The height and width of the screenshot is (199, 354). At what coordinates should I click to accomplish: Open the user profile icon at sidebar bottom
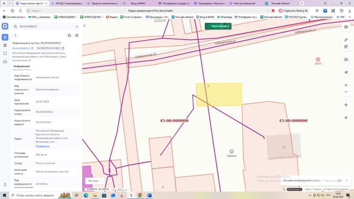[5, 184]
